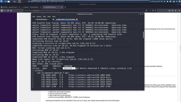Click the display icon next to the clock
Image resolution: width=181 pixels, height=102 pixels.
click(x=162, y=1)
